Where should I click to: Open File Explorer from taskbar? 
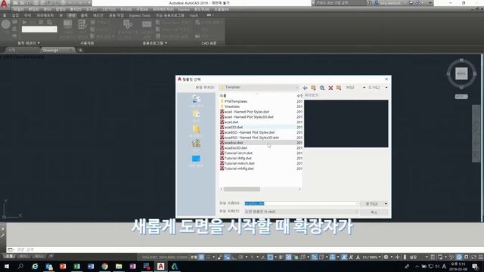click(x=119, y=267)
